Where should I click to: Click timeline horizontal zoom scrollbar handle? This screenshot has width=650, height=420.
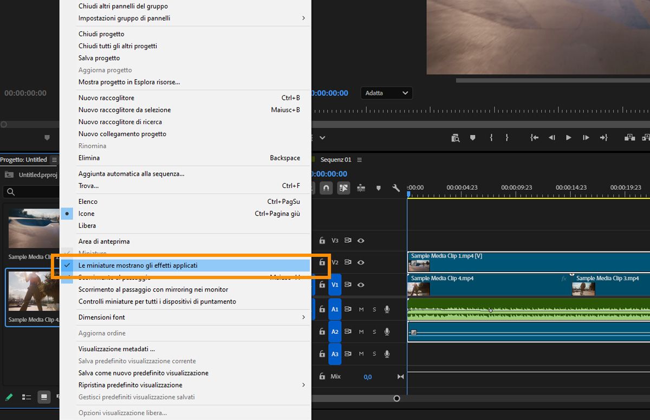point(396,398)
